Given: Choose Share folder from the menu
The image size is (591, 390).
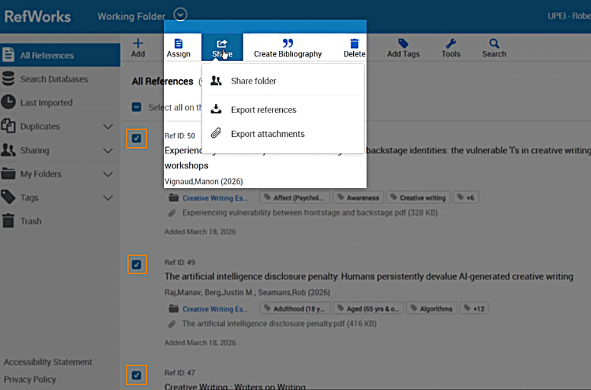Looking at the screenshot, I should click(x=253, y=81).
